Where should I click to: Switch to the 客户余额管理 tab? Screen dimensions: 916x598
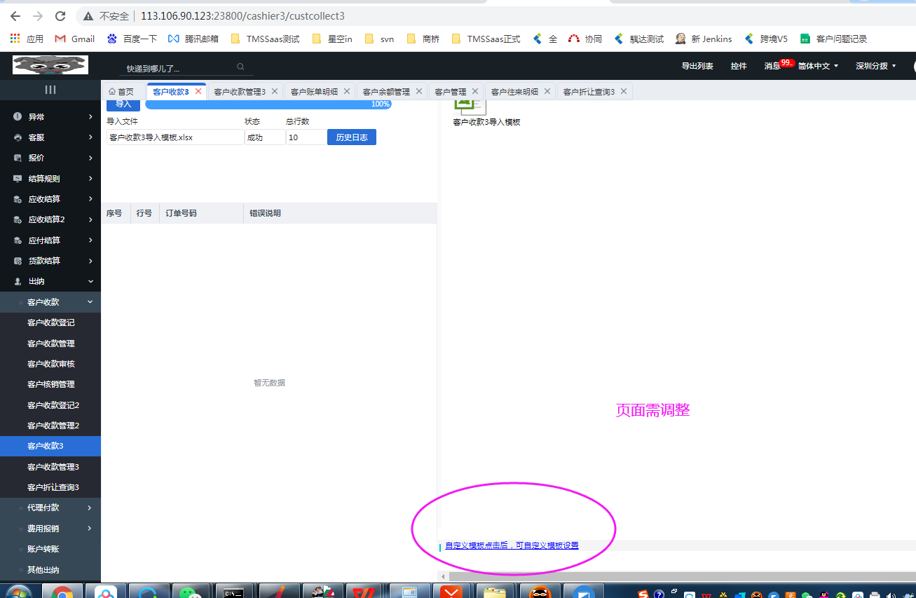pos(386,92)
